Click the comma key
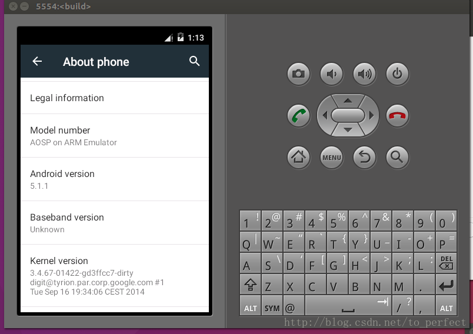Image resolution: width=473 pixels, height=334 pixels. (x=424, y=305)
